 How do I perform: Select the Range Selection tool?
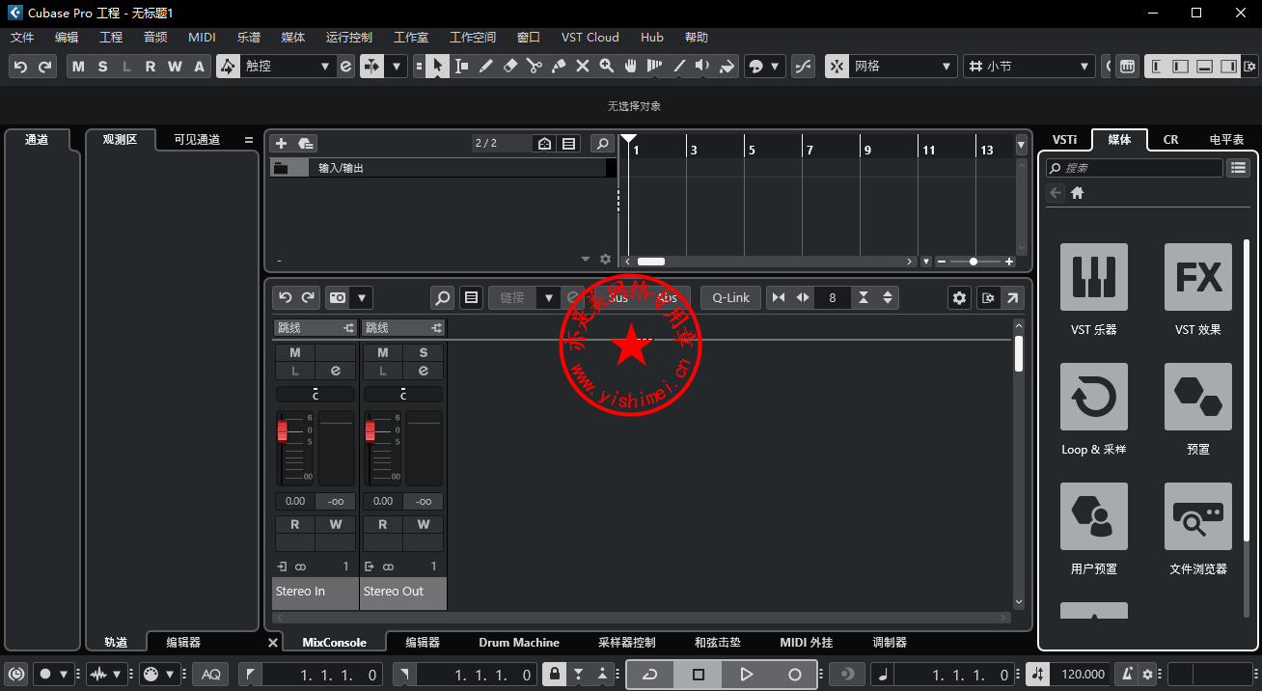[462, 66]
